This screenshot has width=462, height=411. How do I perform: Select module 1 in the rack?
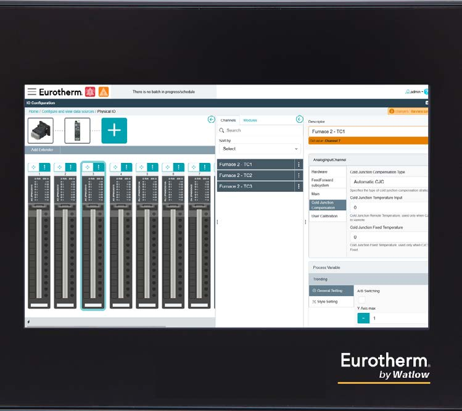coord(39,242)
